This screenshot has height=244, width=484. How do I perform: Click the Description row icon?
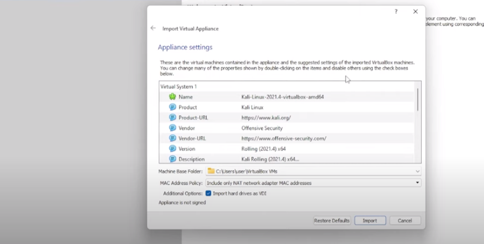(x=172, y=159)
